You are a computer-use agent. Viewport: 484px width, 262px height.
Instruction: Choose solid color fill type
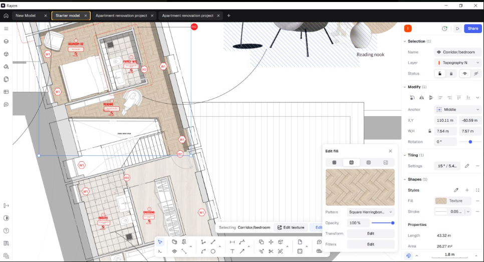coord(334,163)
